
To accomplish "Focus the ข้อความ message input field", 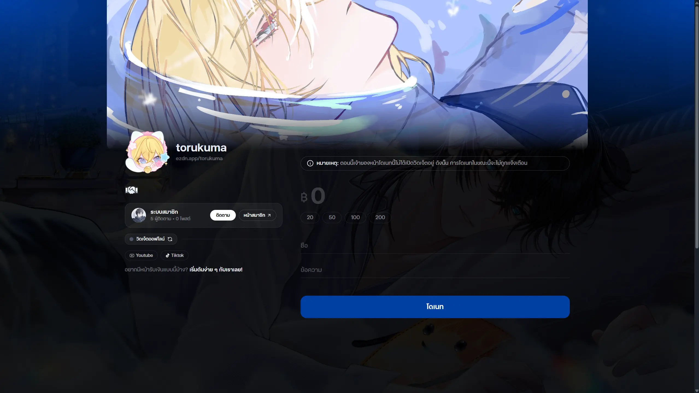I will tap(435, 270).
